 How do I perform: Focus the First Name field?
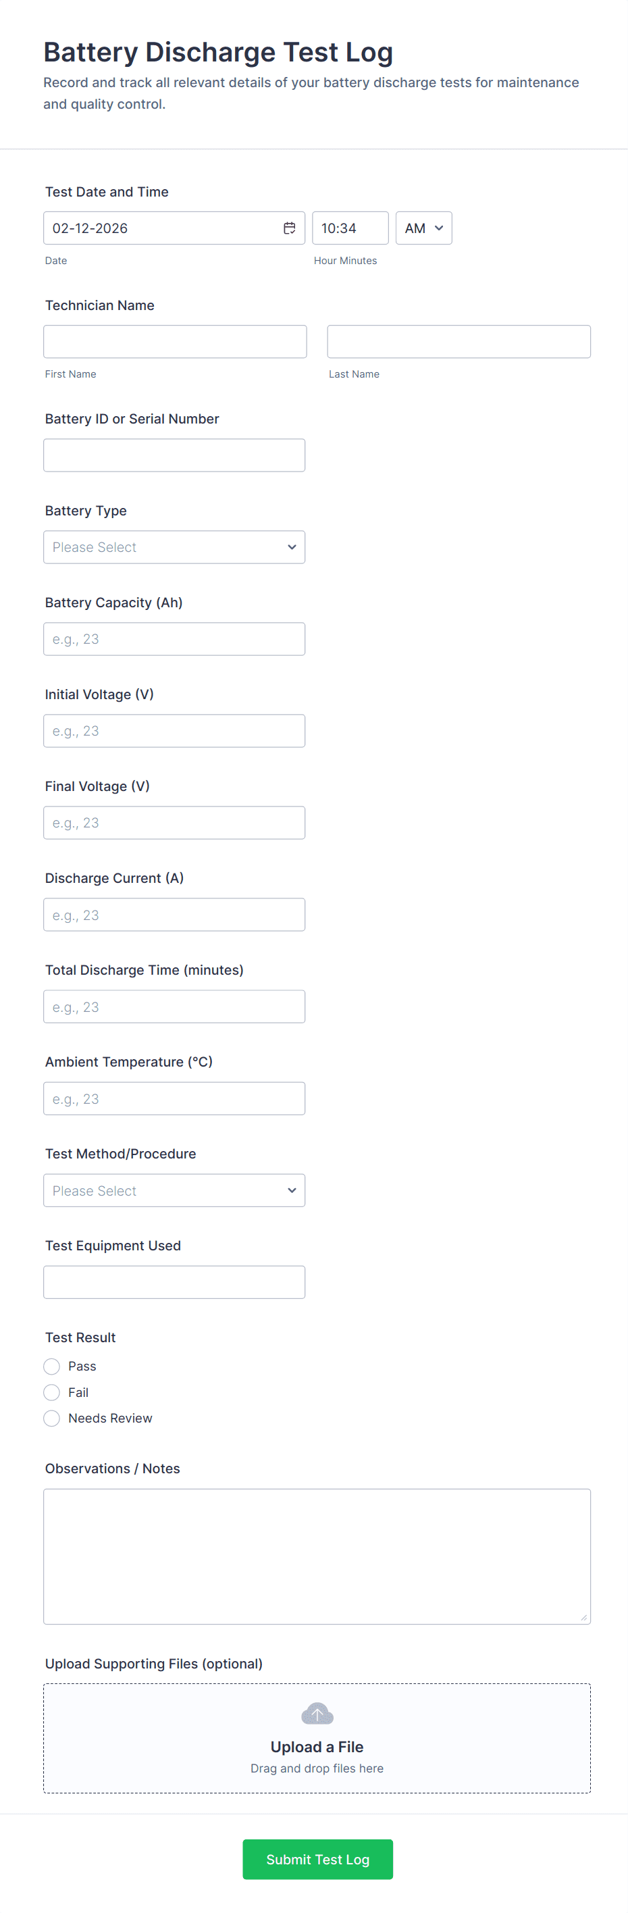(174, 342)
